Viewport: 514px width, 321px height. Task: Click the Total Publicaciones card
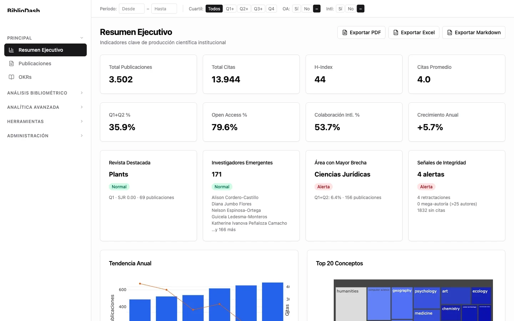[148, 74]
